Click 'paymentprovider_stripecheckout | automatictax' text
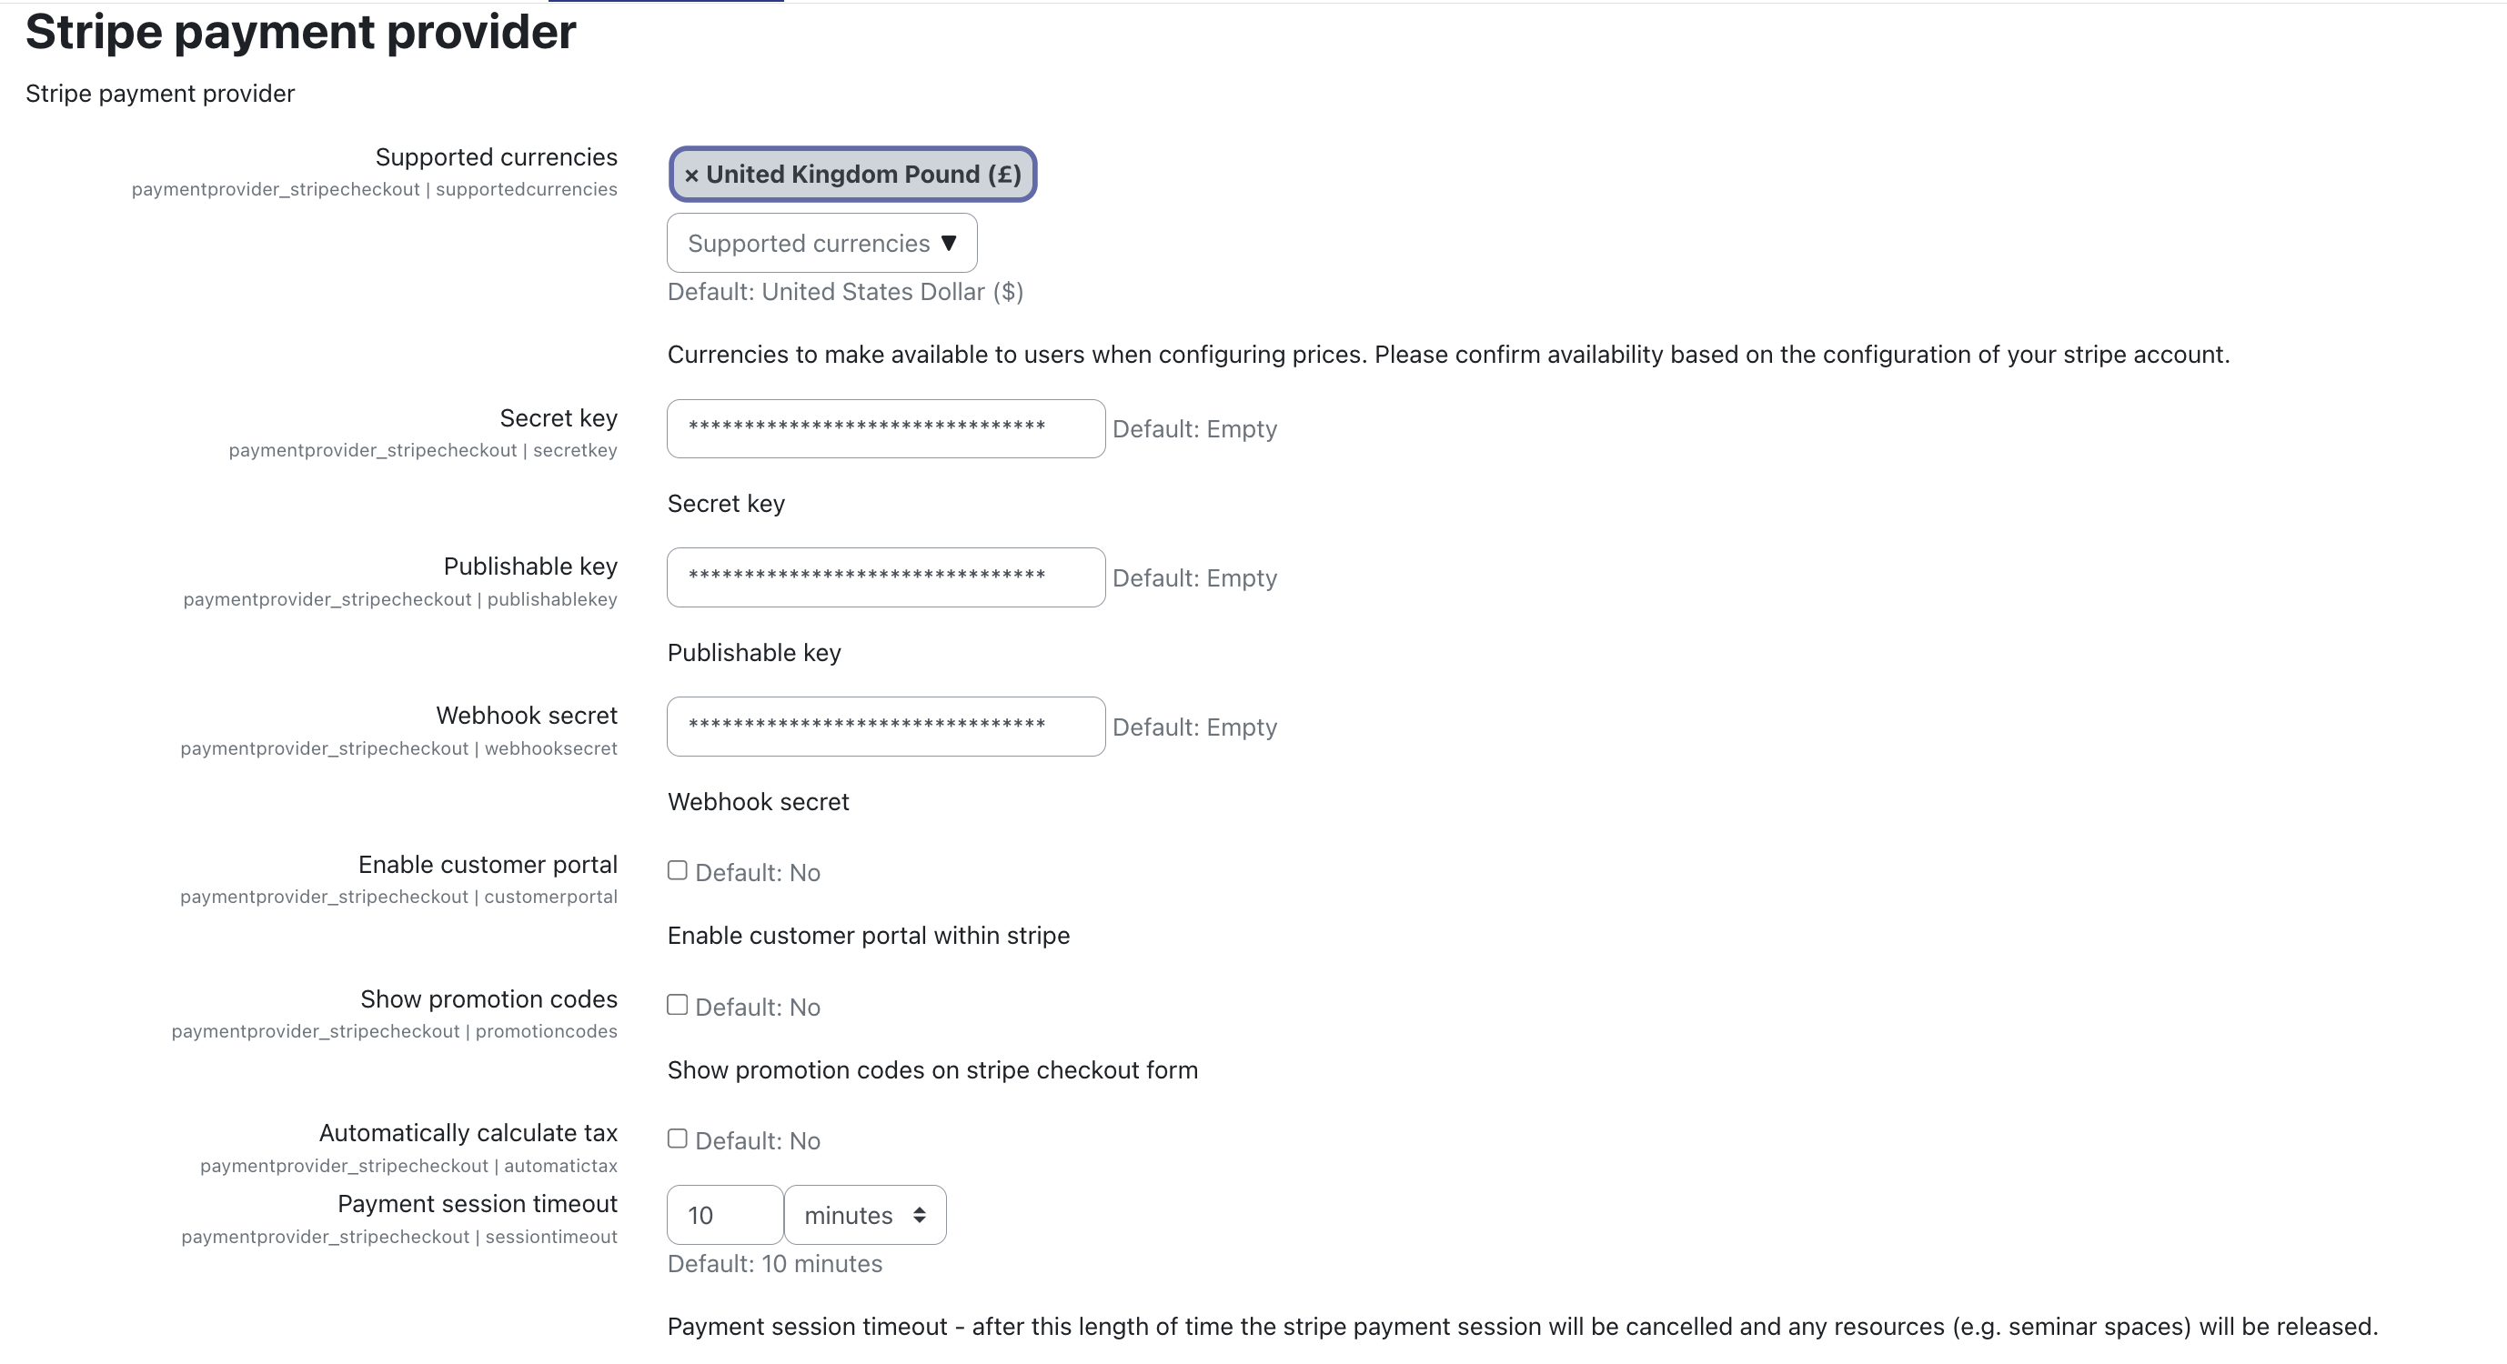Screen dimensions: 2507x1364 coord(408,1166)
